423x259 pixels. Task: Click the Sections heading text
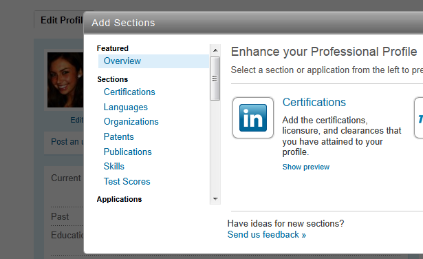coord(113,79)
